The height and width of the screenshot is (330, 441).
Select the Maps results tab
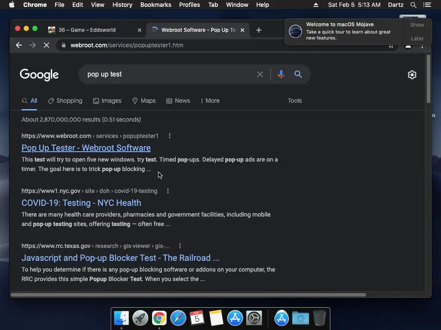pos(144,101)
